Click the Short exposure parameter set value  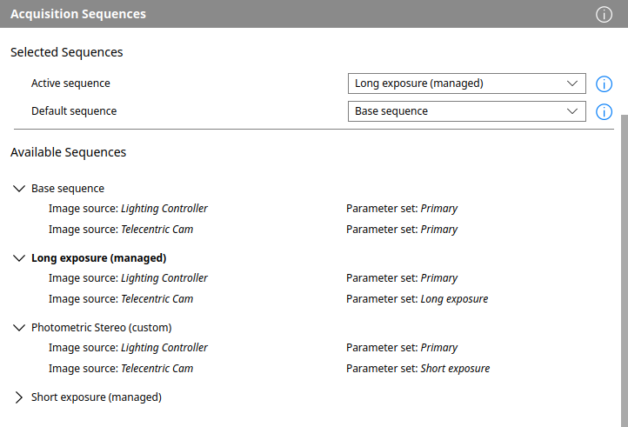tap(455, 369)
